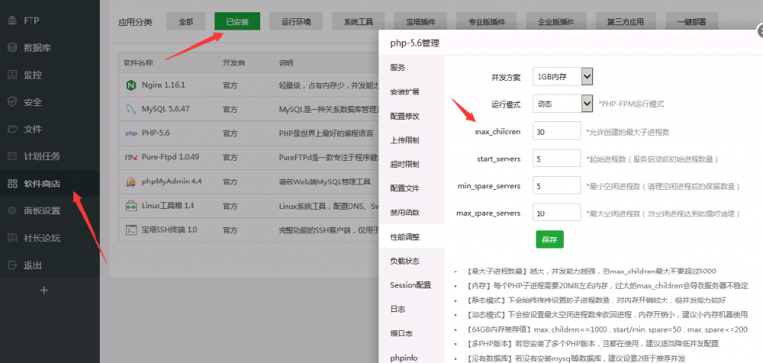This screenshot has height=363, width=763.
Task: Select the 全部 category filter
Action: tap(186, 22)
